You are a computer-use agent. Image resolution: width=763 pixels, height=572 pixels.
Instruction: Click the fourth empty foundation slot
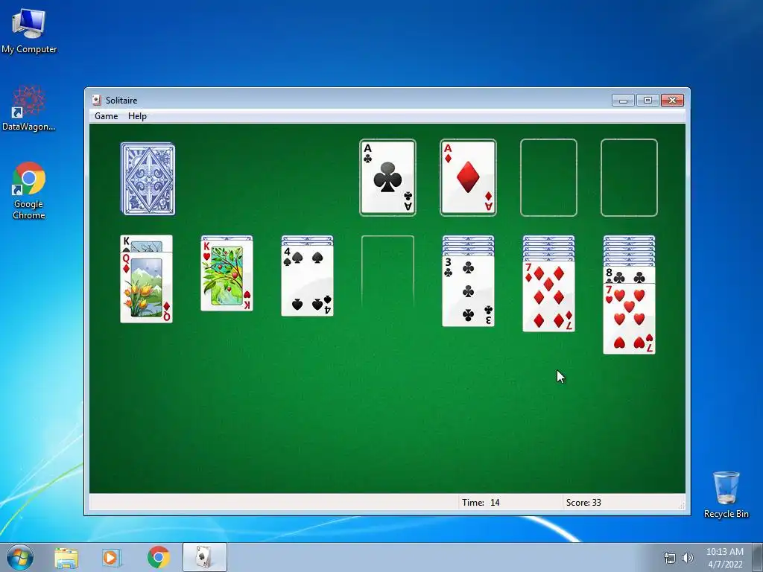point(629,177)
